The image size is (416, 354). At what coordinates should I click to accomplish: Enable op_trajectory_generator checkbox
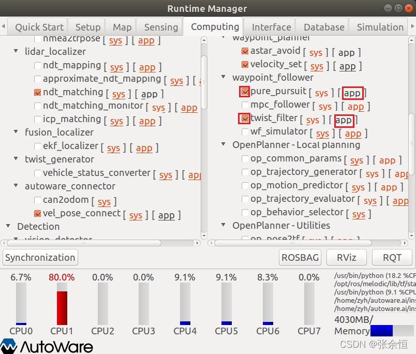click(245, 172)
